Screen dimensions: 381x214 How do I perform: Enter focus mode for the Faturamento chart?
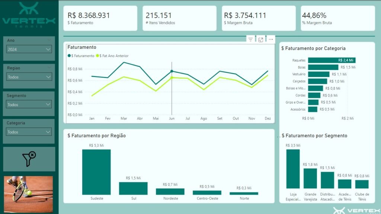click(261, 39)
